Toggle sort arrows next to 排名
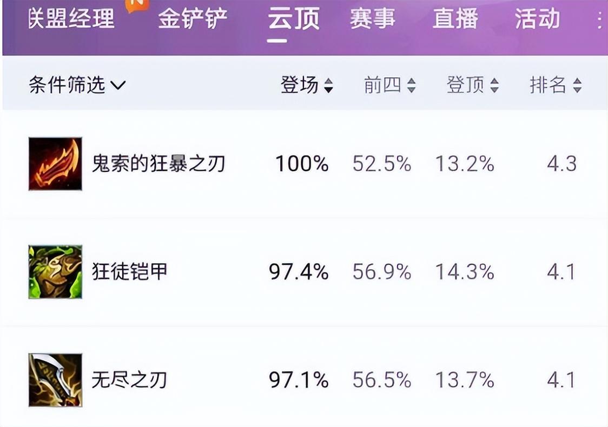The image size is (608, 427). [577, 85]
